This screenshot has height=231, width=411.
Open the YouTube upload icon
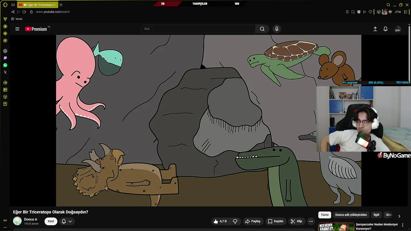click(x=375, y=29)
